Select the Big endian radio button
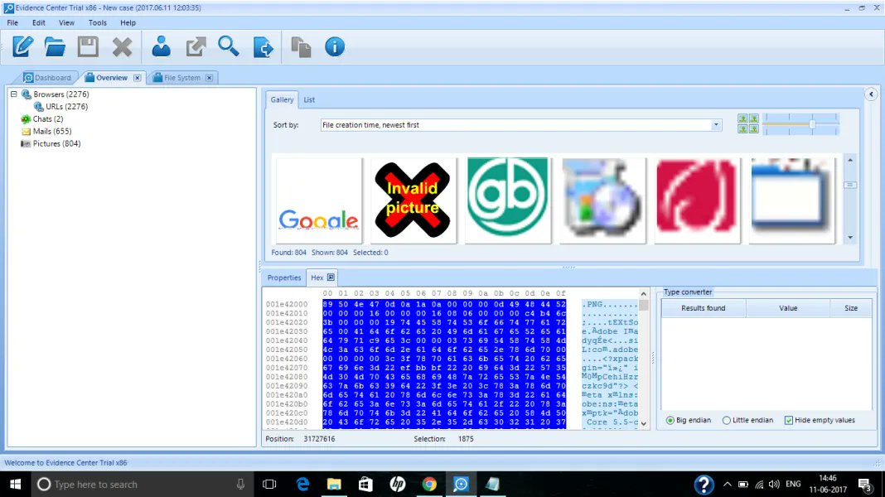The width and height of the screenshot is (885, 497). pyautogui.click(x=670, y=420)
